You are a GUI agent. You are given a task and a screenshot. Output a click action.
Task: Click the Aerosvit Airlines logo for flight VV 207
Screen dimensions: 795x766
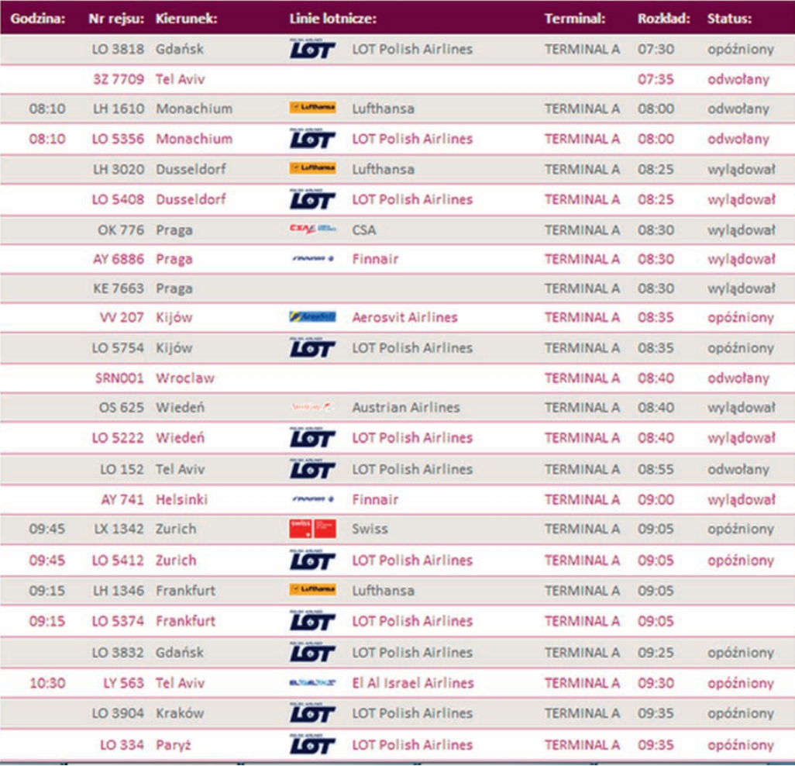(x=312, y=317)
